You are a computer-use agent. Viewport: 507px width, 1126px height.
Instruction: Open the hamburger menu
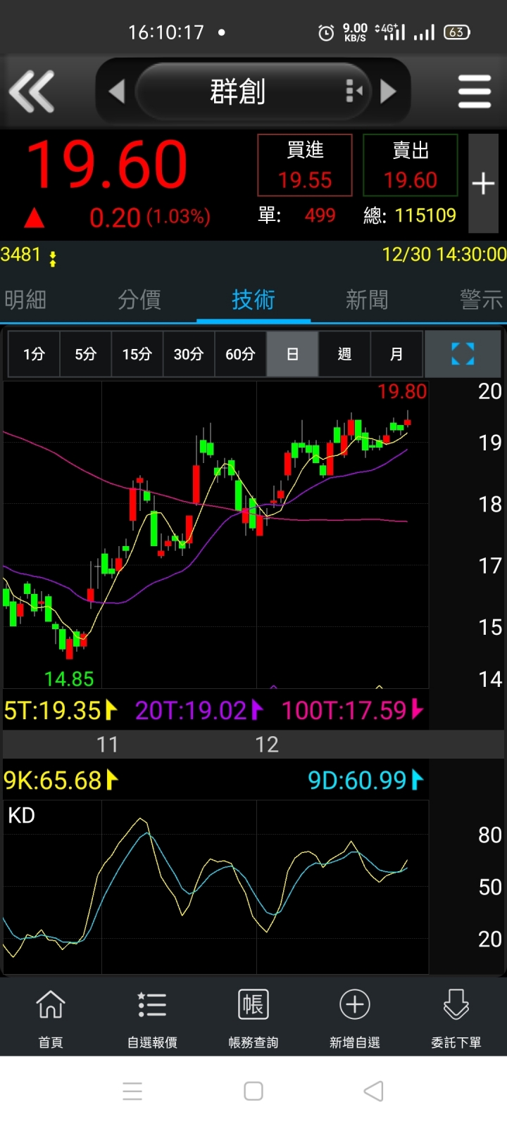[x=474, y=91]
